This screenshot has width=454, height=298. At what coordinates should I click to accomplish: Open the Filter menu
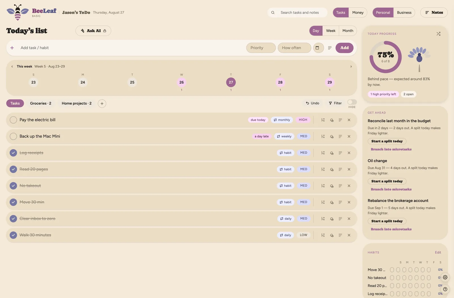click(335, 103)
